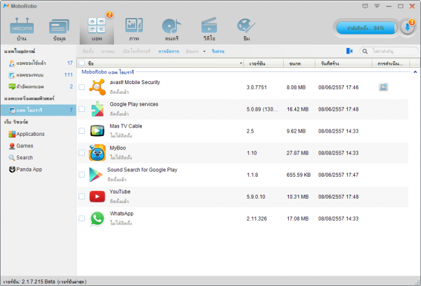This screenshot has width=421, height=286.
Task: Open Applications web resource
Action: [27, 134]
